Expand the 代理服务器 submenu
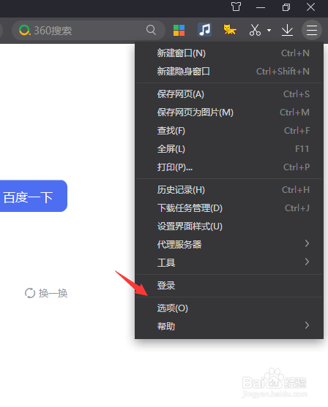This screenshot has height=407, width=328. coord(229,244)
